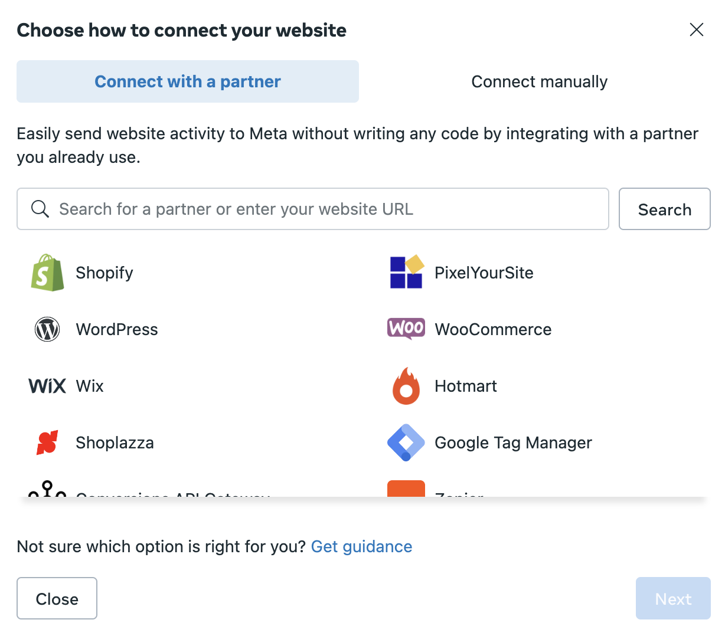The image size is (725, 636).
Task: Focus the partner search input field
Action: (x=313, y=209)
